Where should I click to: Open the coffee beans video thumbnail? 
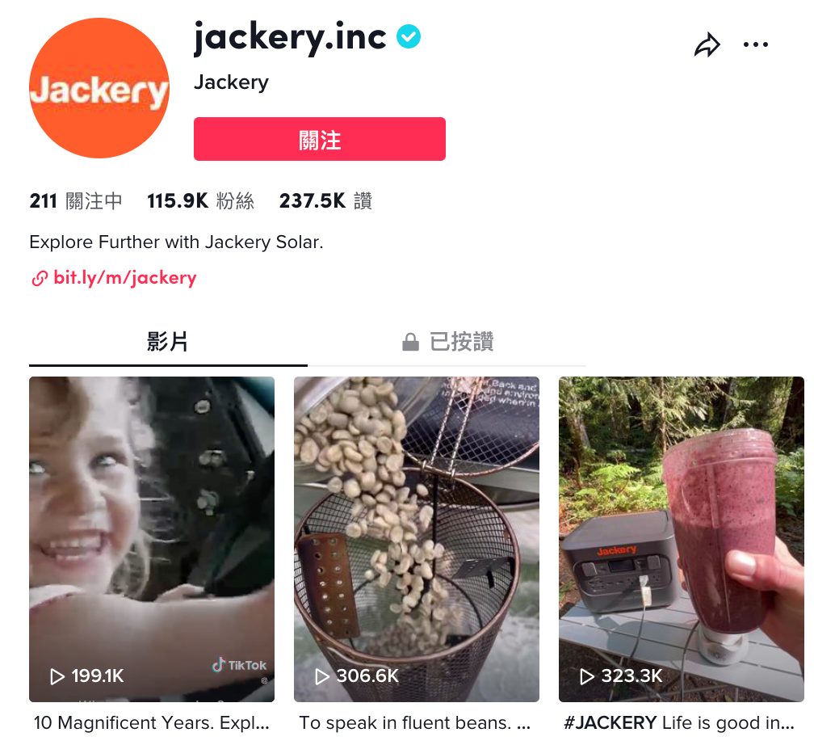417,539
